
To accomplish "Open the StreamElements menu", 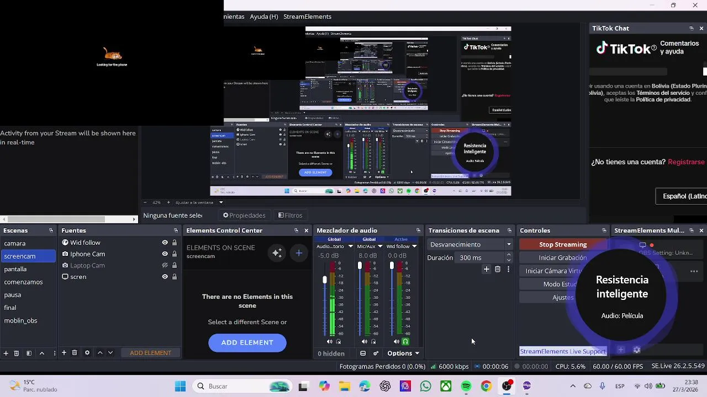I will (x=307, y=17).
